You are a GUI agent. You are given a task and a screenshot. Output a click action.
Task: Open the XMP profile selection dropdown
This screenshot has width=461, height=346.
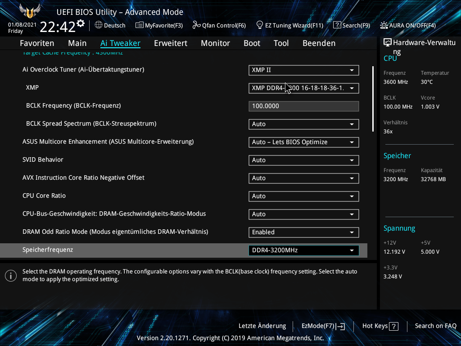coord(303,88)
